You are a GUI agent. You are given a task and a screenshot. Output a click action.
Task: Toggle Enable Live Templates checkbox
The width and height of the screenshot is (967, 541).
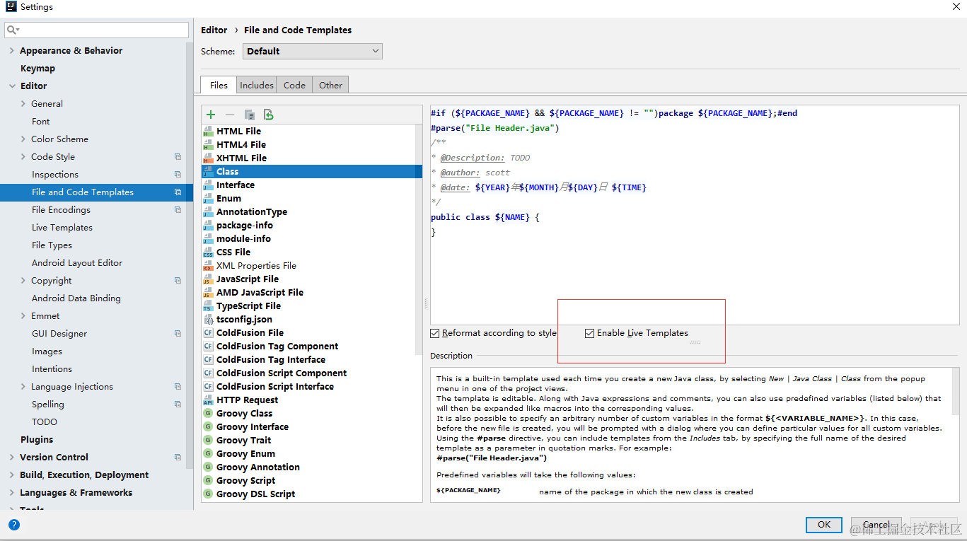tap(589, 333)
